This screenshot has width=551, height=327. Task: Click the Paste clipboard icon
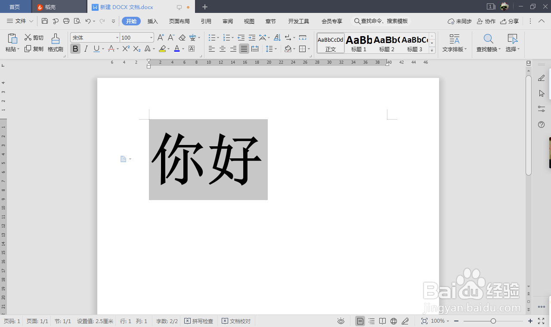point(12,38)
